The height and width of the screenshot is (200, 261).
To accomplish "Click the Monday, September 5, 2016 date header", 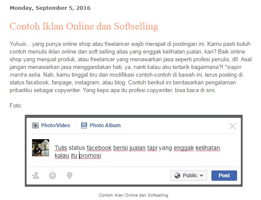I will (50, 8).
